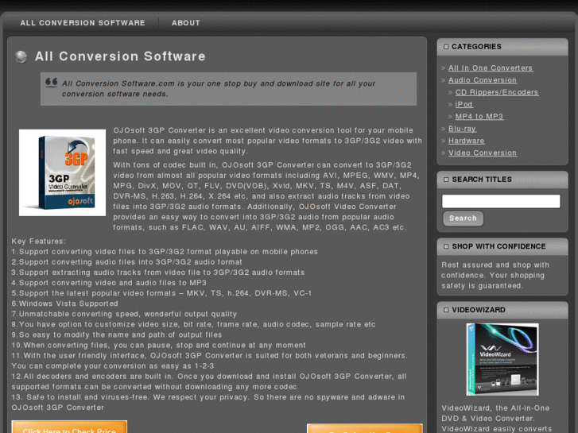Click the Categories panel heading text
Screen dimensions: 578x433
point(476,47)
